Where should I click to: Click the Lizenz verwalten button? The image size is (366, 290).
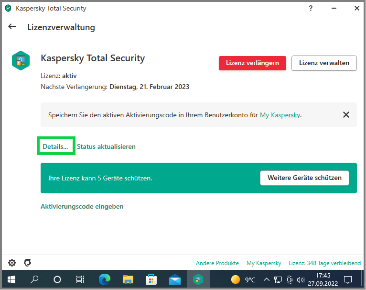pos(324,63)
